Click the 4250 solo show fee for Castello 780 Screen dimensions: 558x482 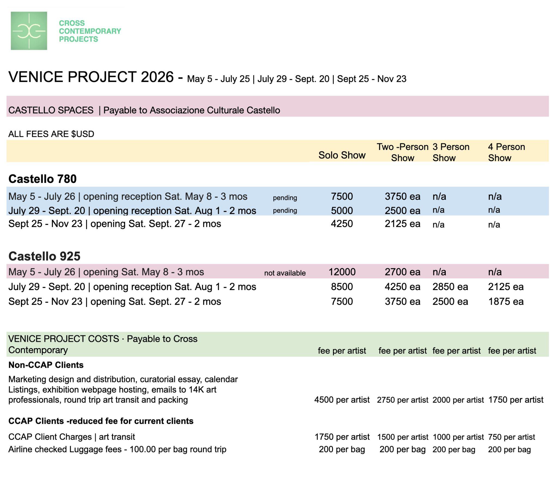342,224
